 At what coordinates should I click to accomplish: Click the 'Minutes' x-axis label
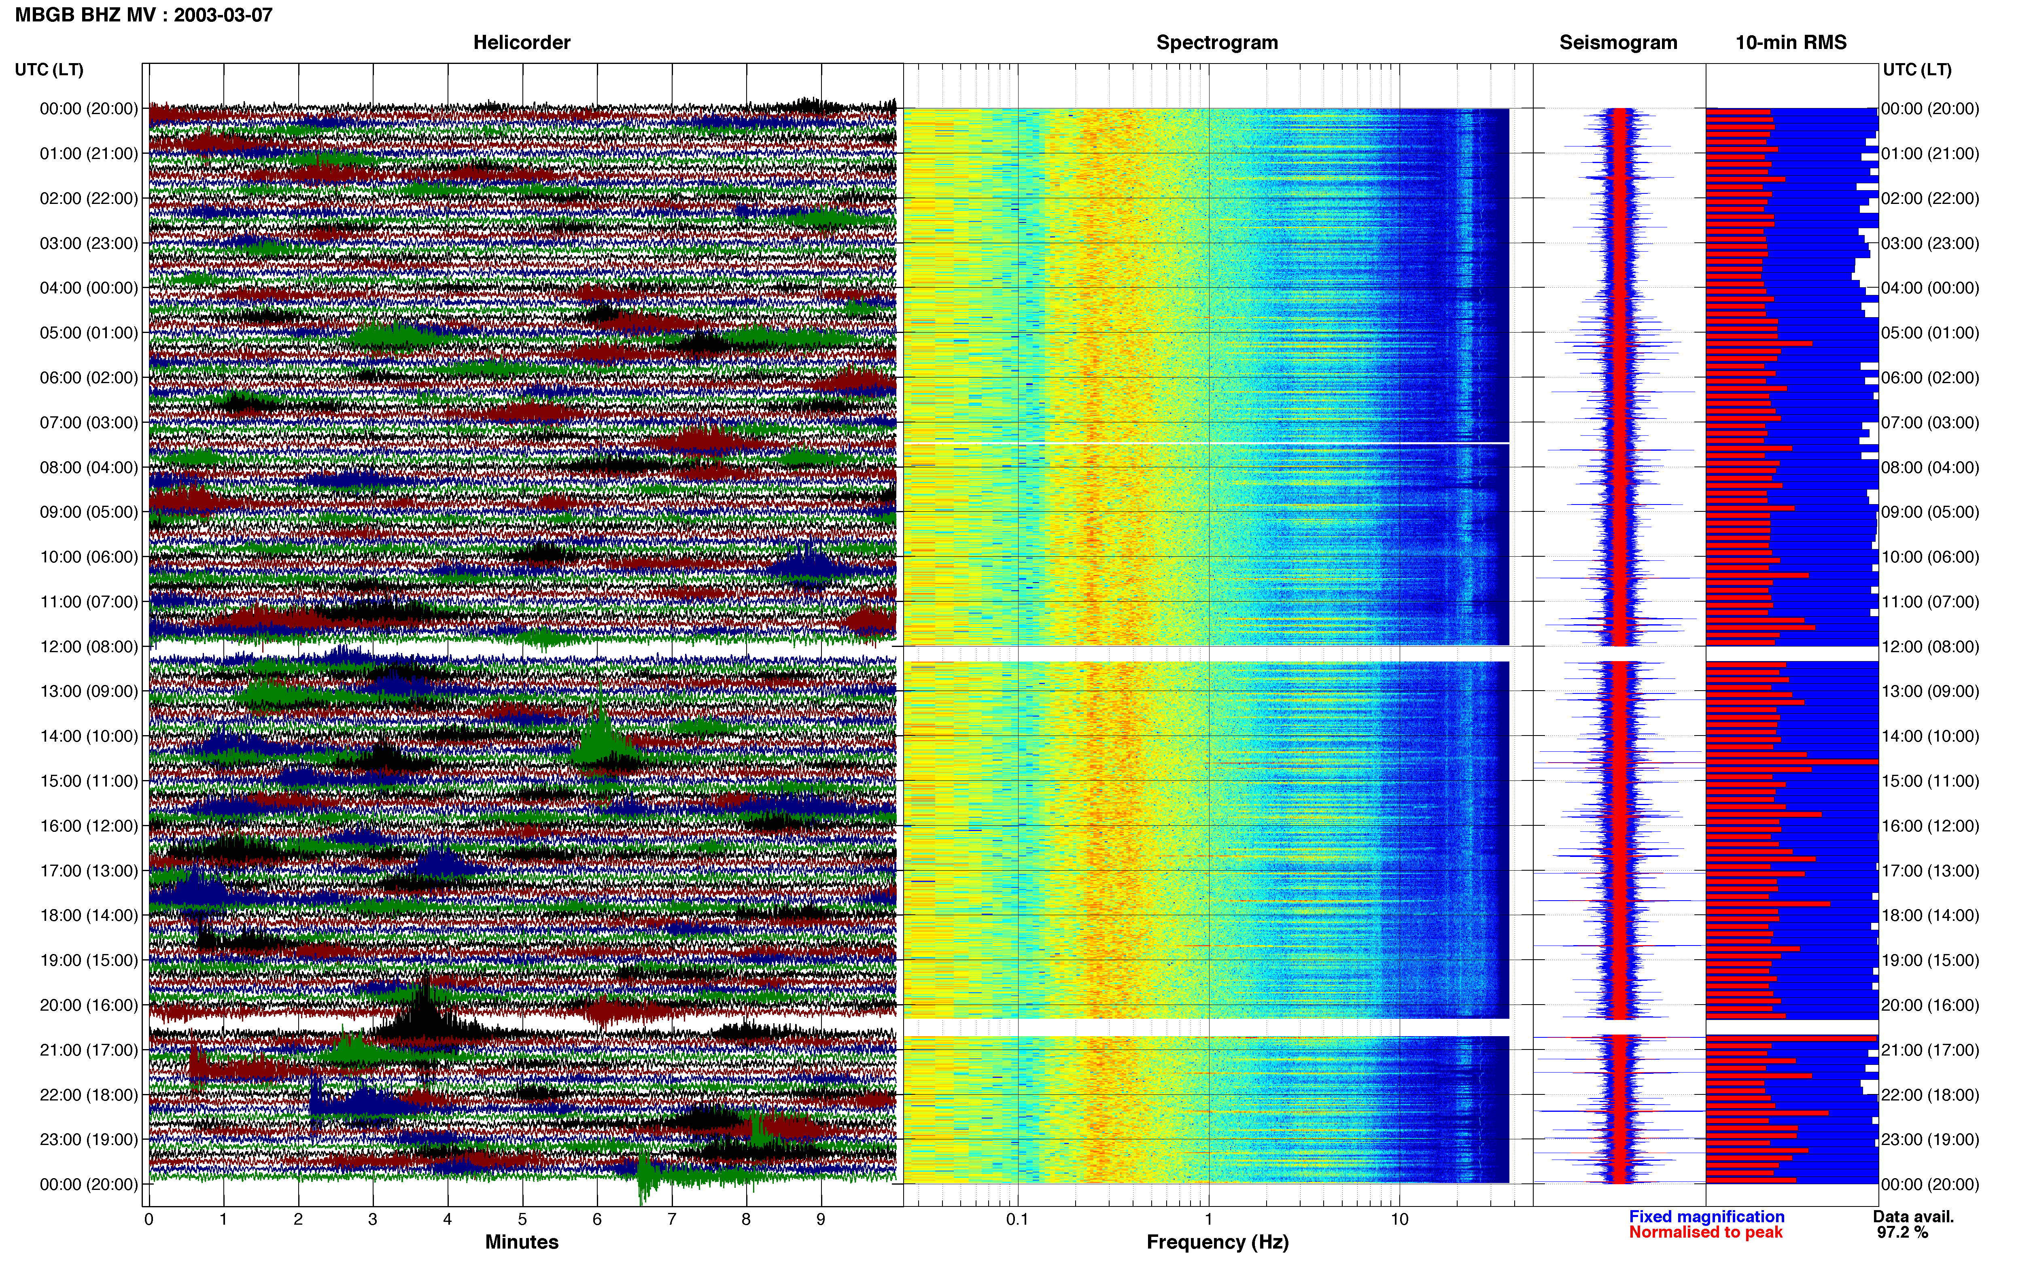point(522,1242)
